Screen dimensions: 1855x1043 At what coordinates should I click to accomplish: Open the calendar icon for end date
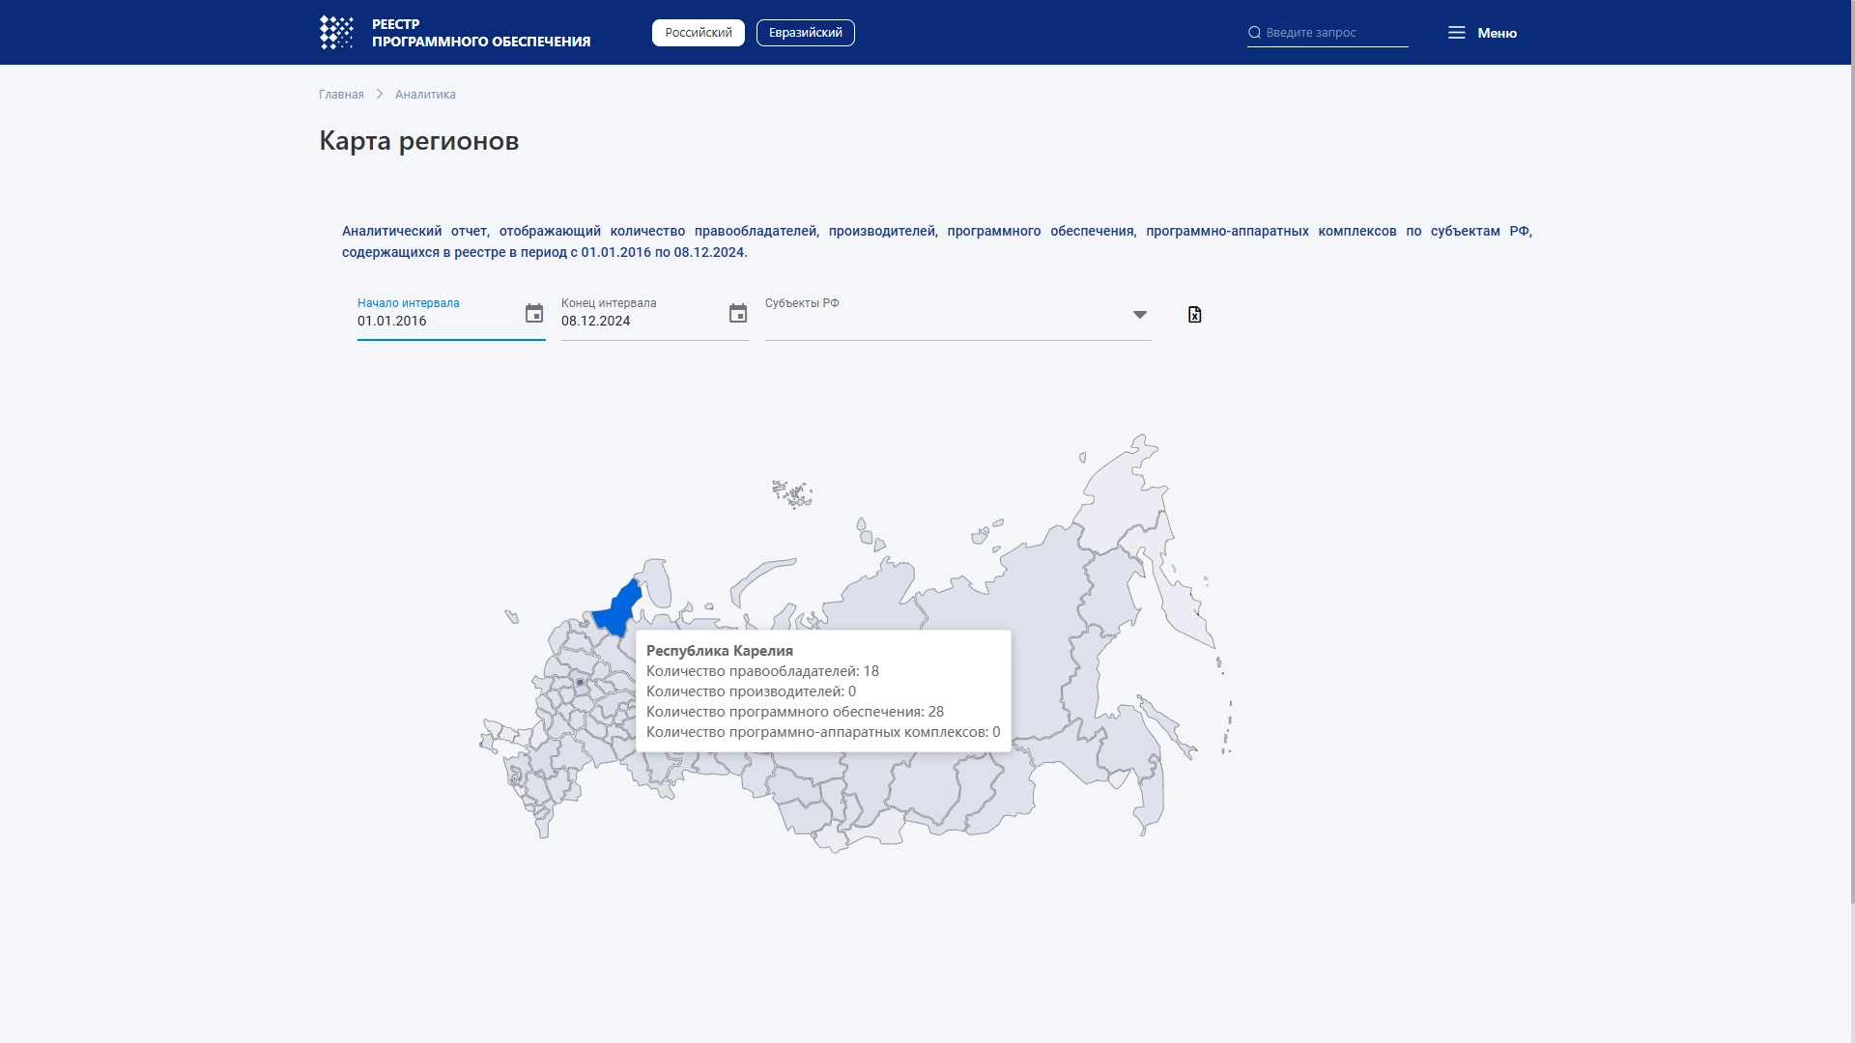(738, 313)
